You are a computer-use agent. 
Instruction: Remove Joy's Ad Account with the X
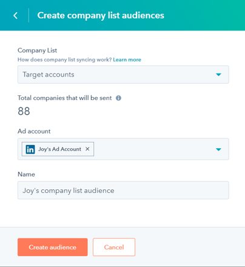pos(87,149)
